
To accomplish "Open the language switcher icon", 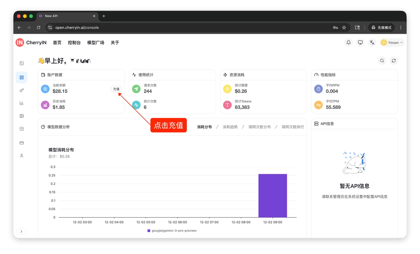I will click(x=372, y=43).
